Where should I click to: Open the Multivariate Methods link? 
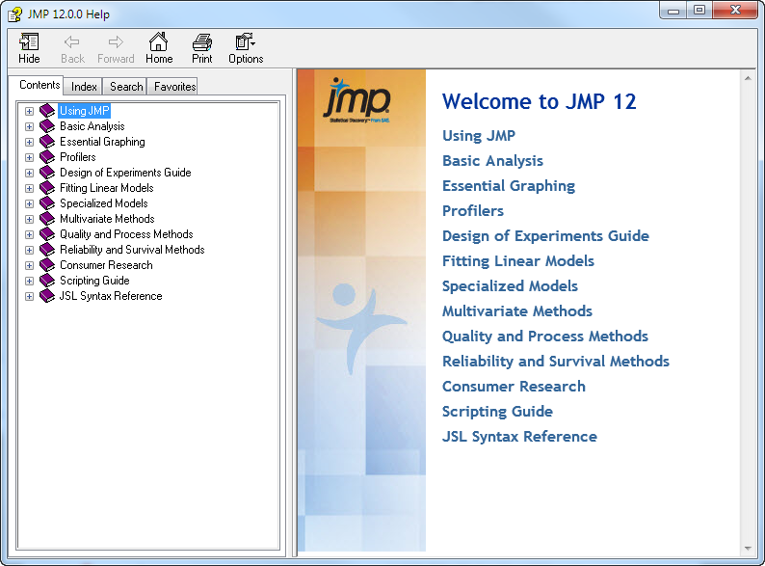click(517, 311)
